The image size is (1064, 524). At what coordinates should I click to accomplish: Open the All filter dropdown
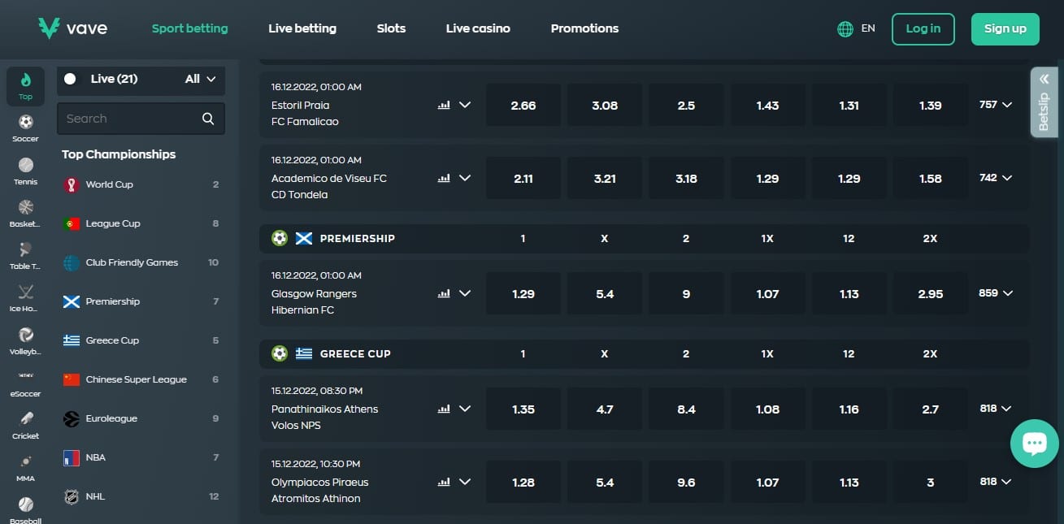coord(200,79)
